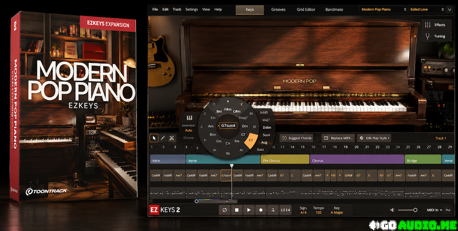
Task: Open the Track menu
Action: [x=177, y=9]
